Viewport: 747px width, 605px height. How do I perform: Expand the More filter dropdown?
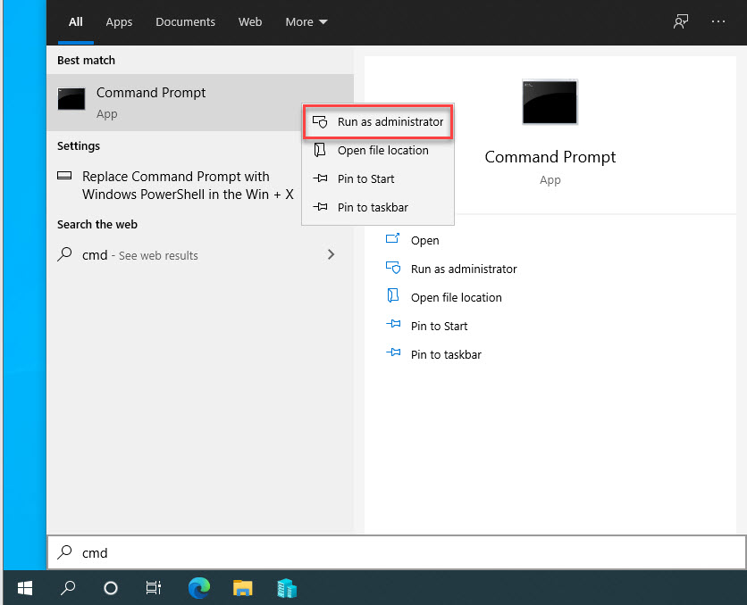[306, 22]
